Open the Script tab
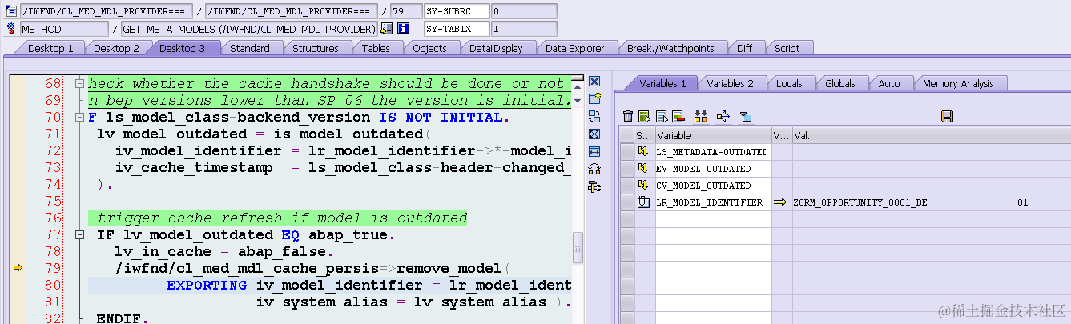1071x324 pixels. click(x=787, y=48)
